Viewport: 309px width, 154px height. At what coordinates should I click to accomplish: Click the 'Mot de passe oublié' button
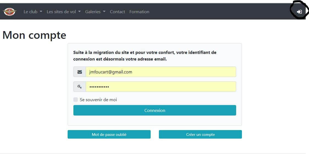point(109,134)
